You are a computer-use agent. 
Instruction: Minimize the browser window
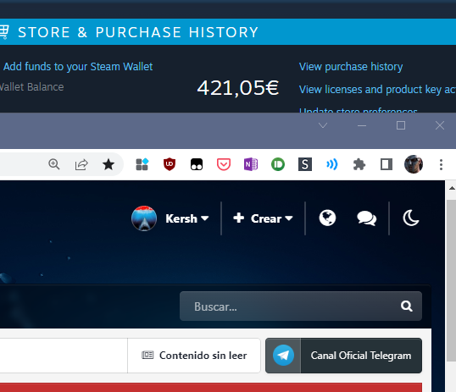[362, 125]
